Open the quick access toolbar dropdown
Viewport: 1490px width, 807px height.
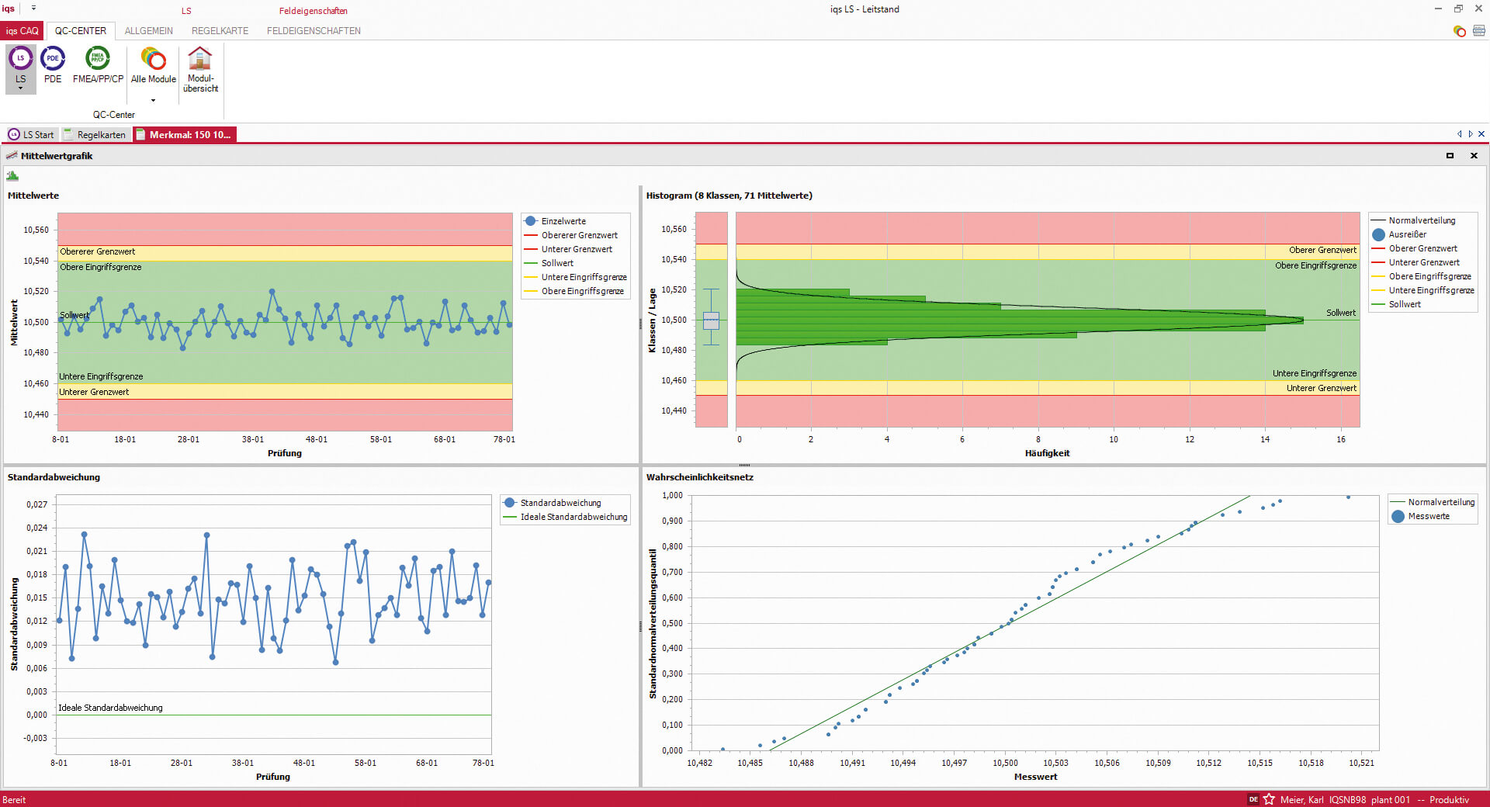[x=33, y=9]
